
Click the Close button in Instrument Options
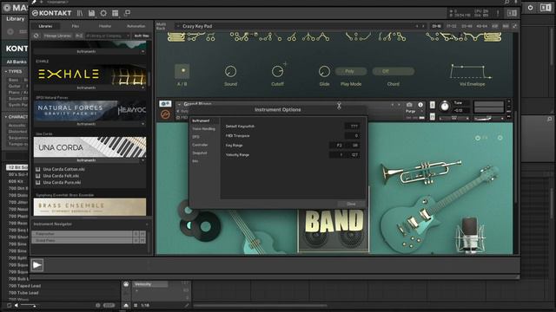click(351, 204)
